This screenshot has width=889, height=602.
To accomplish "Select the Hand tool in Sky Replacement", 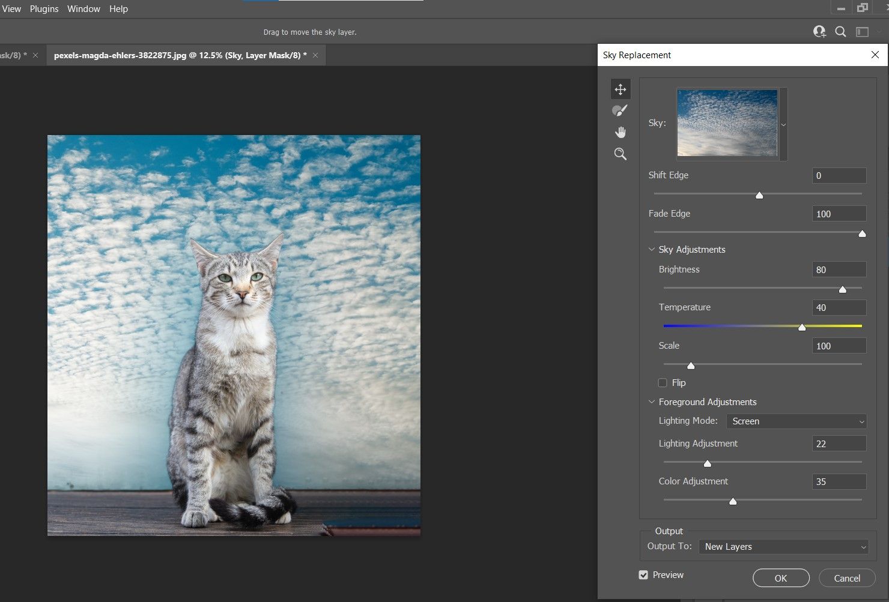I will click(x=620, y=132).
